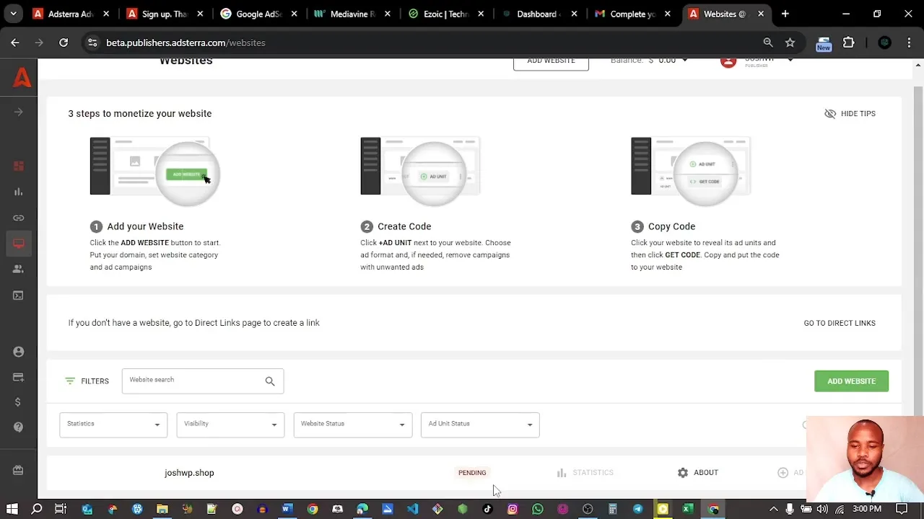Click the Adsterra logo in sidebar

(x=22, y=77)
